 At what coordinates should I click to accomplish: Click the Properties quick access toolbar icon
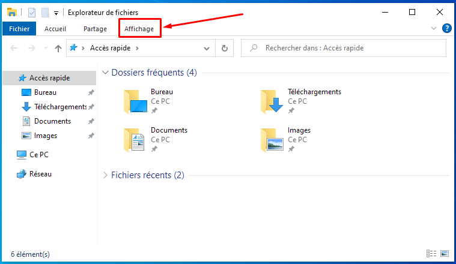point(32,13)
